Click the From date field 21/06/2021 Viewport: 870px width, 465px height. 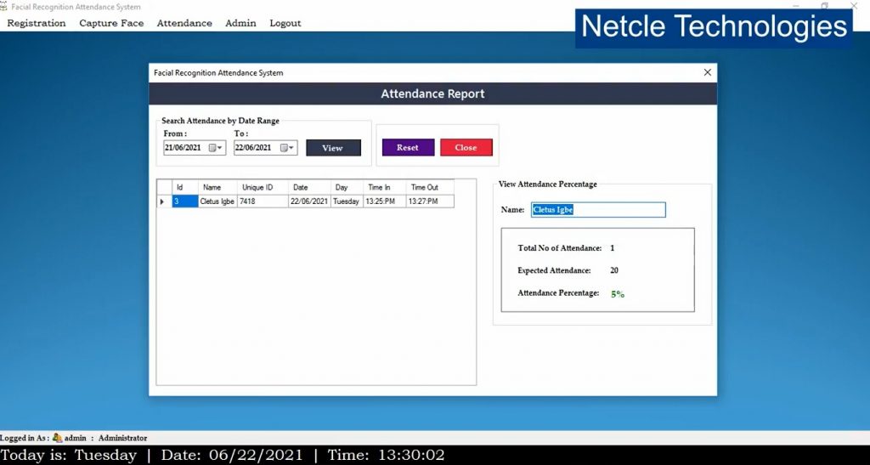[x=195, y=148]
